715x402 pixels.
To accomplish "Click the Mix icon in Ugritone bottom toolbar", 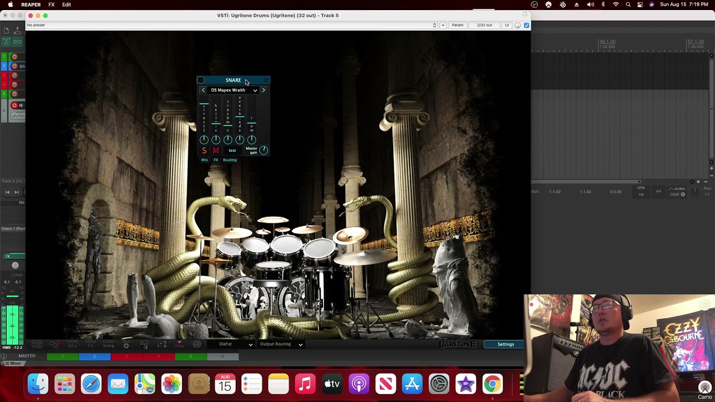I will (x=73, y=345).
